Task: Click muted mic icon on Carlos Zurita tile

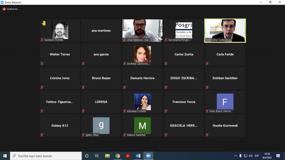Action: (x=166, y=64)
